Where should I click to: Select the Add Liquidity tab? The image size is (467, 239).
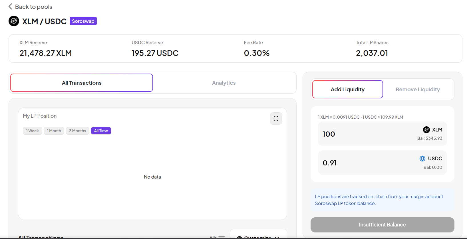point(348,89)
